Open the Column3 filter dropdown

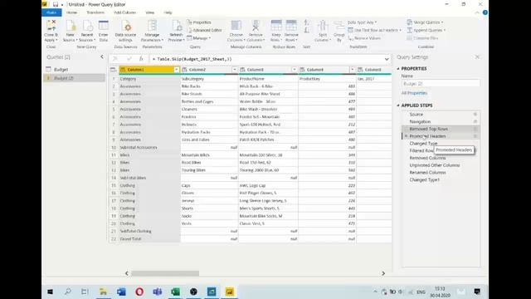pyautogui.click(x=294, y=70)
